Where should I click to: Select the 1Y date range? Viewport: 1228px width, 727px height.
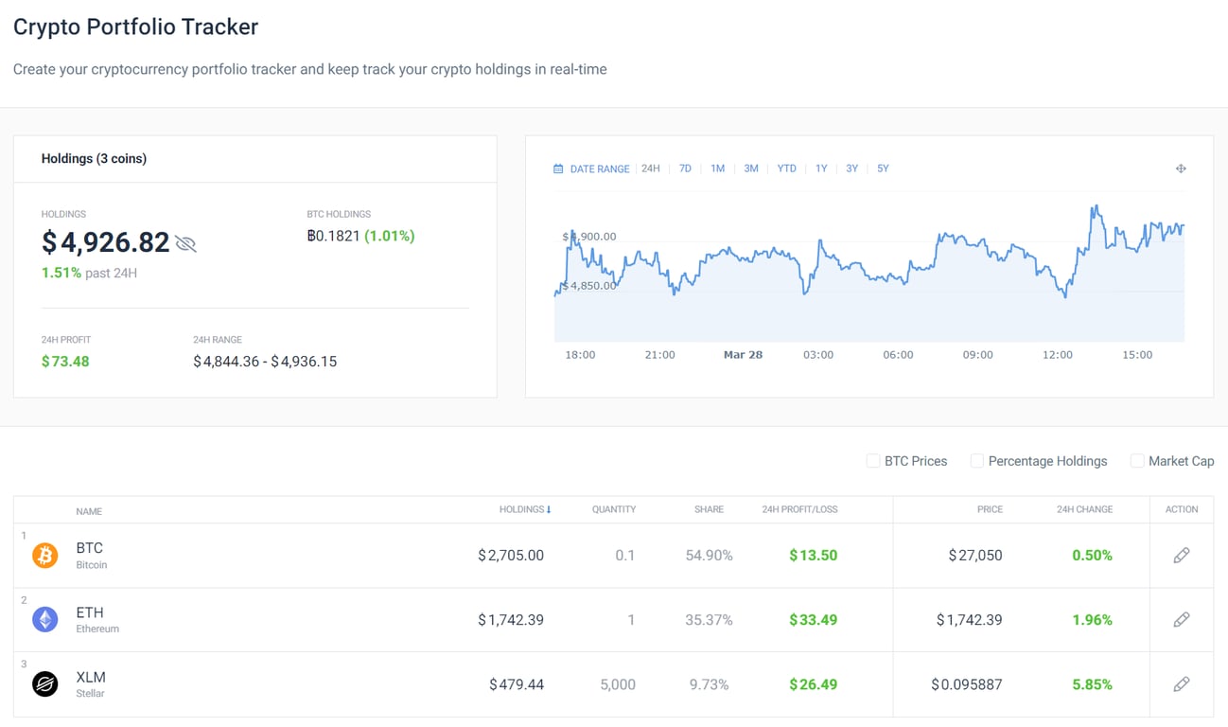pos(820,168)
